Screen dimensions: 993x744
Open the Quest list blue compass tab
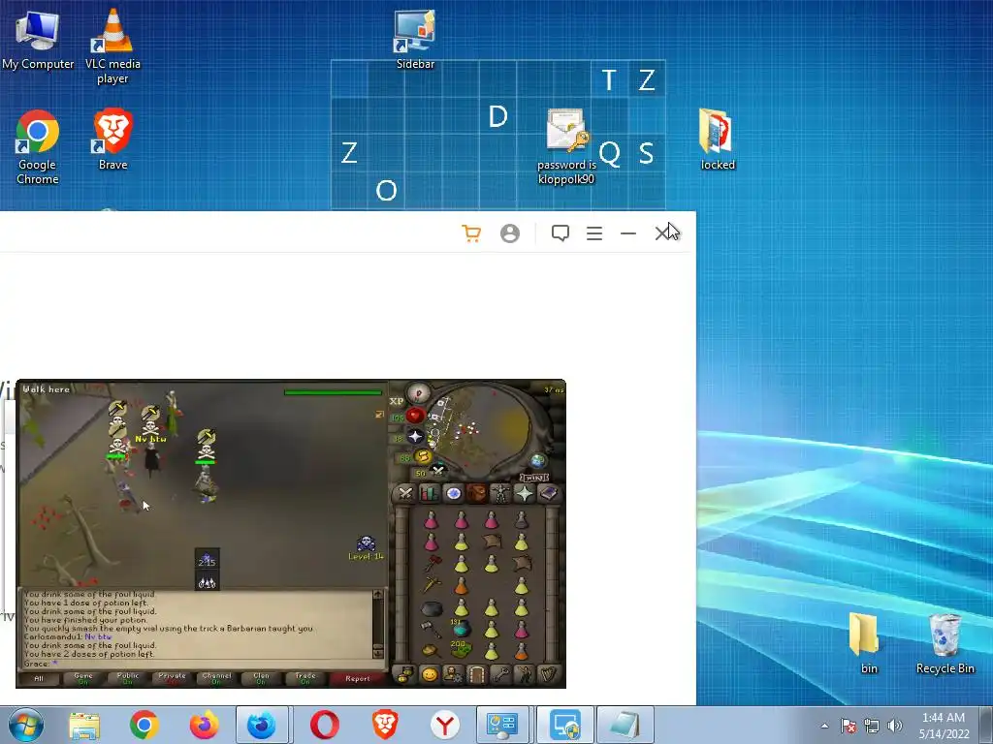(453, 493)
